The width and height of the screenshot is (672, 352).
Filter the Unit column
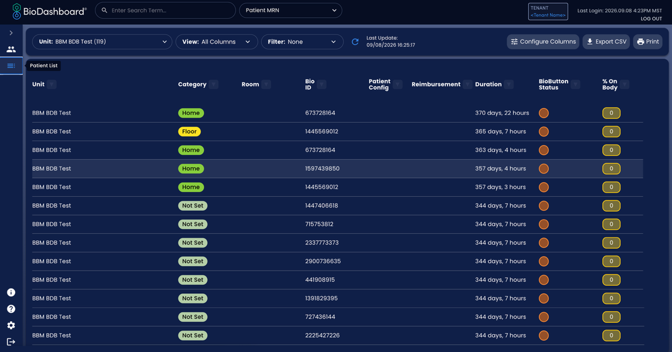52,84
